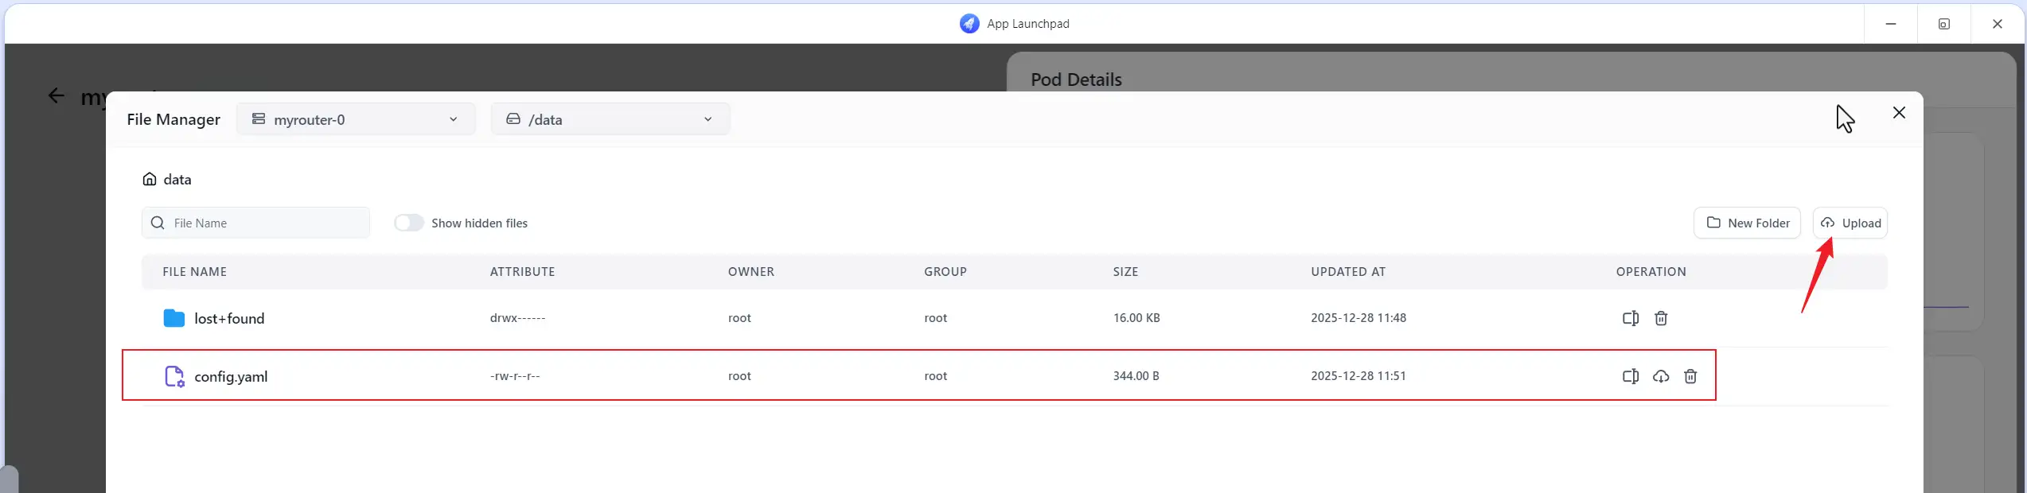Enable the Show hidden files switch
The height and width of the screenshot is (493, 2027).
tap(409, 223)
